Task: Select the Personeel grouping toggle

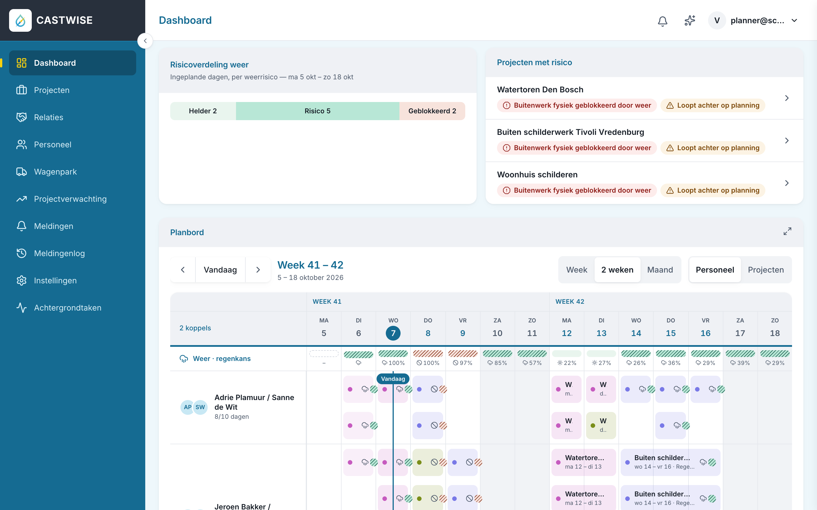Action: 715,270
